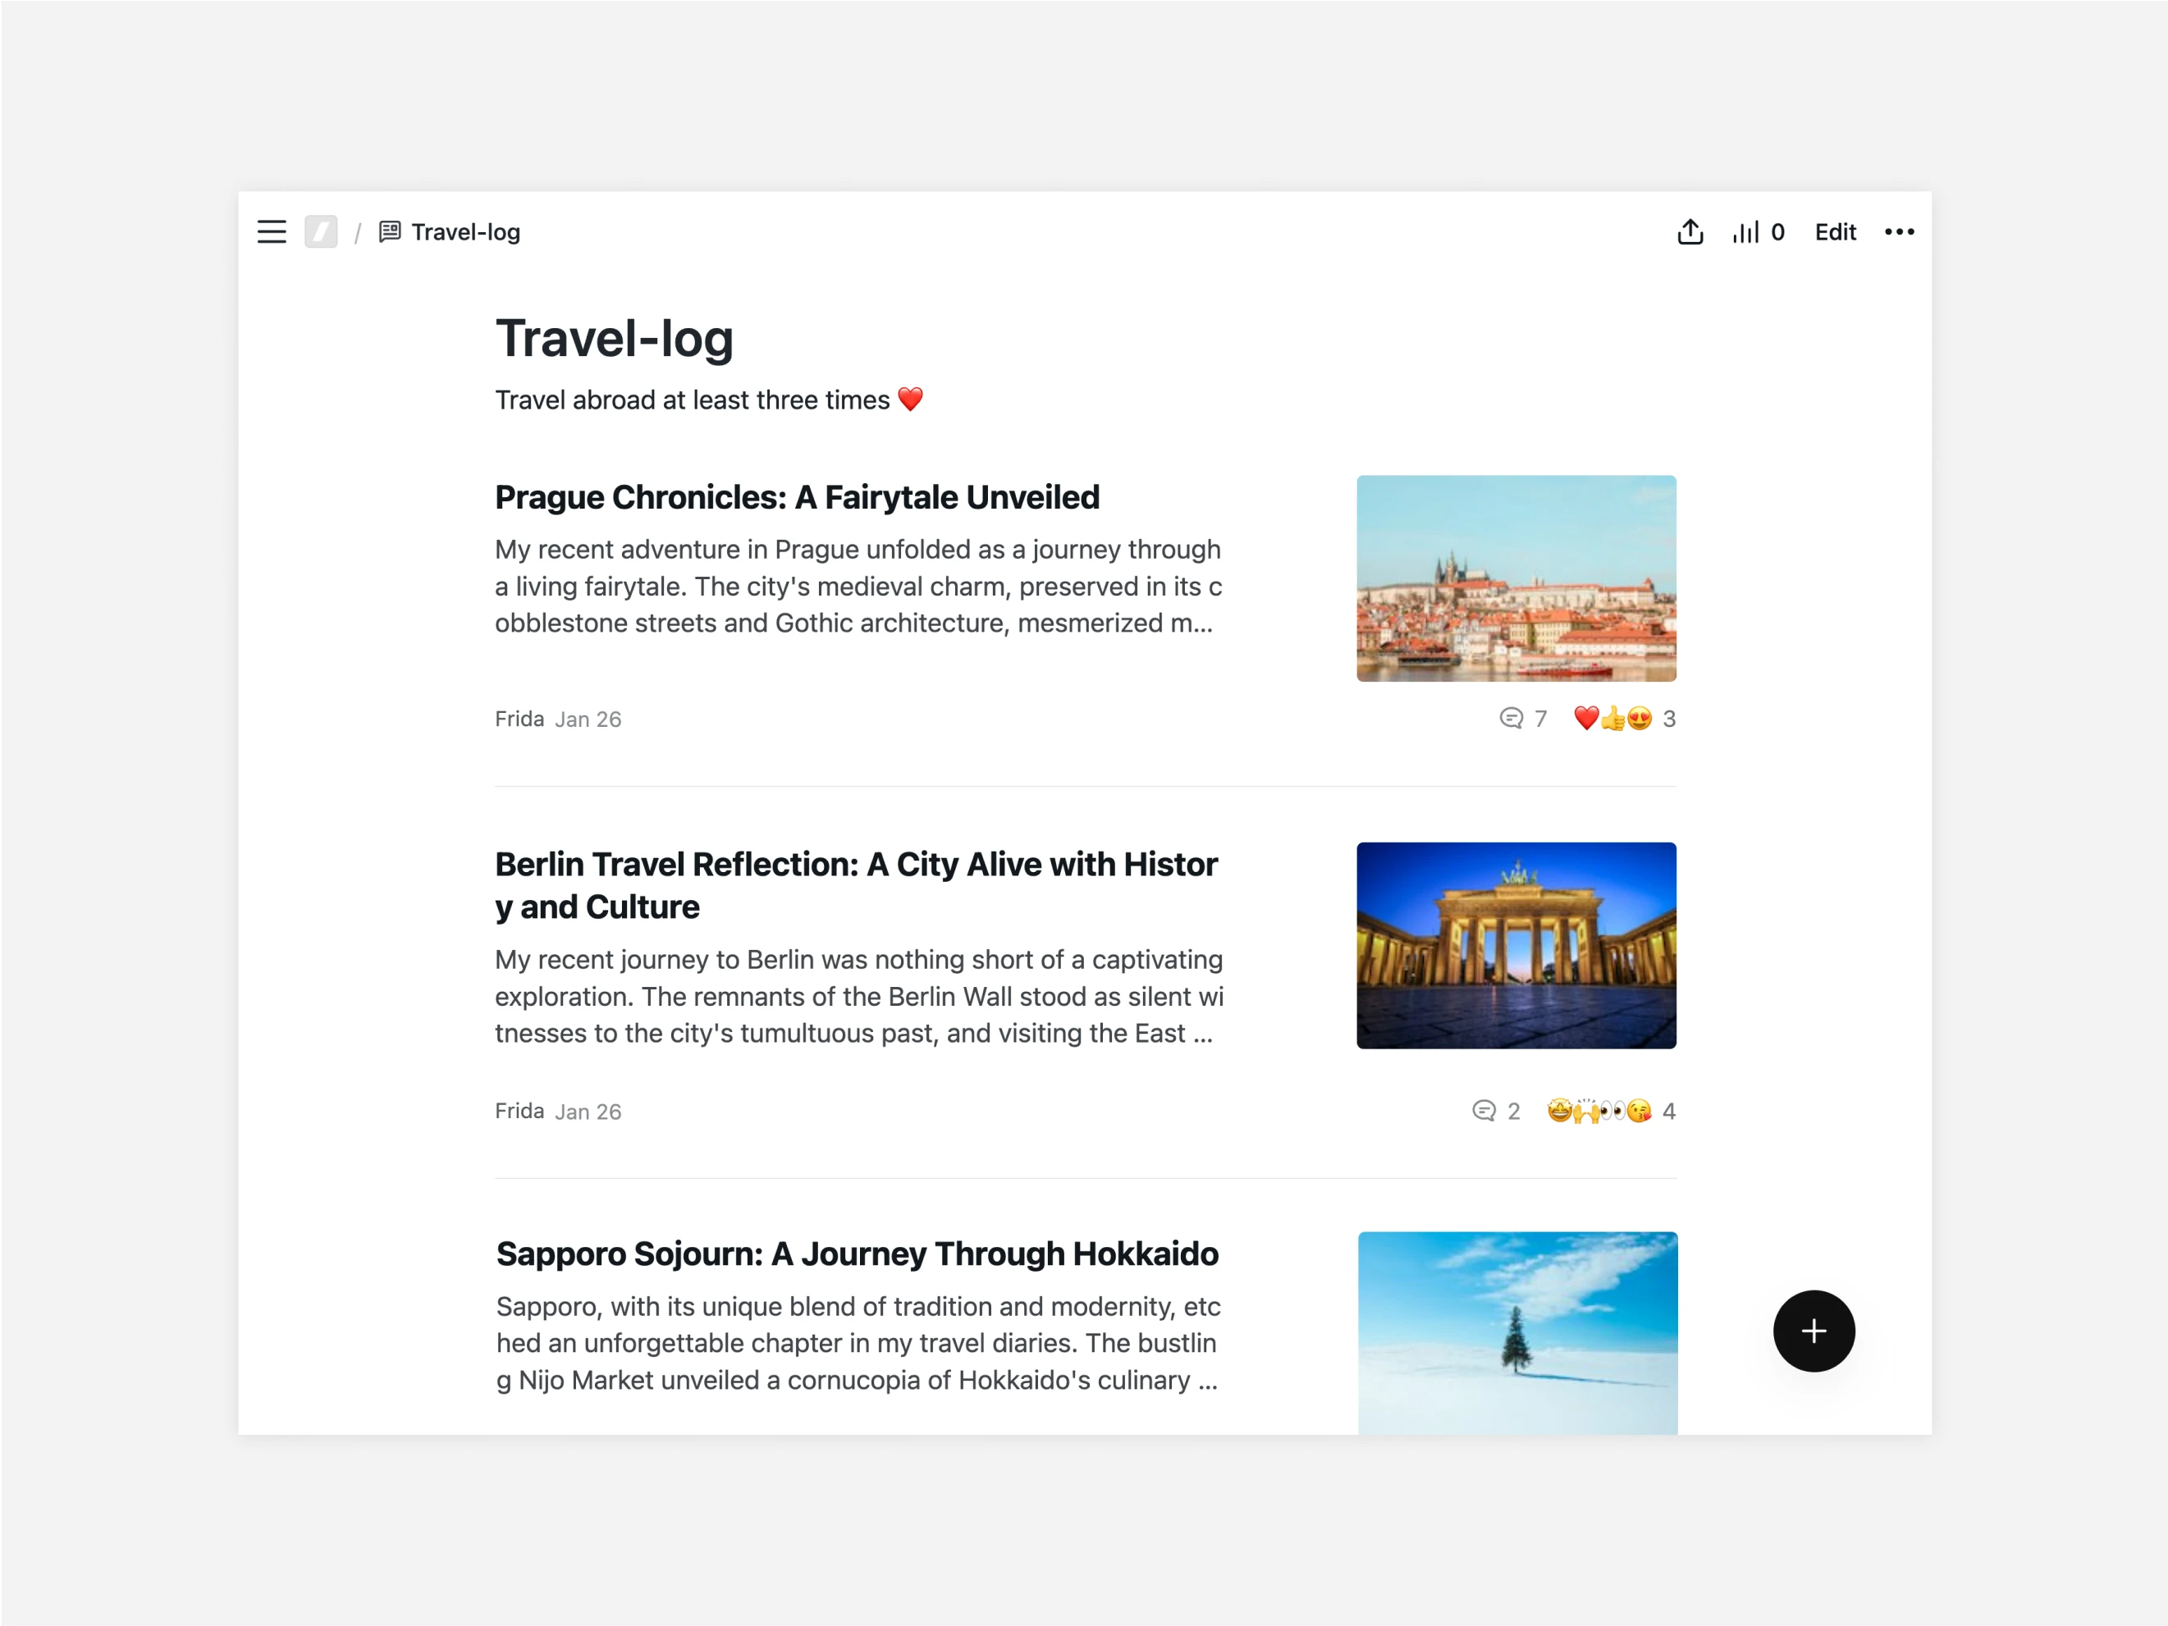Viewport: 2168px width, 1626px height.
Task: Open comments on the Prague post
Action: click(x=1523, y=719)
